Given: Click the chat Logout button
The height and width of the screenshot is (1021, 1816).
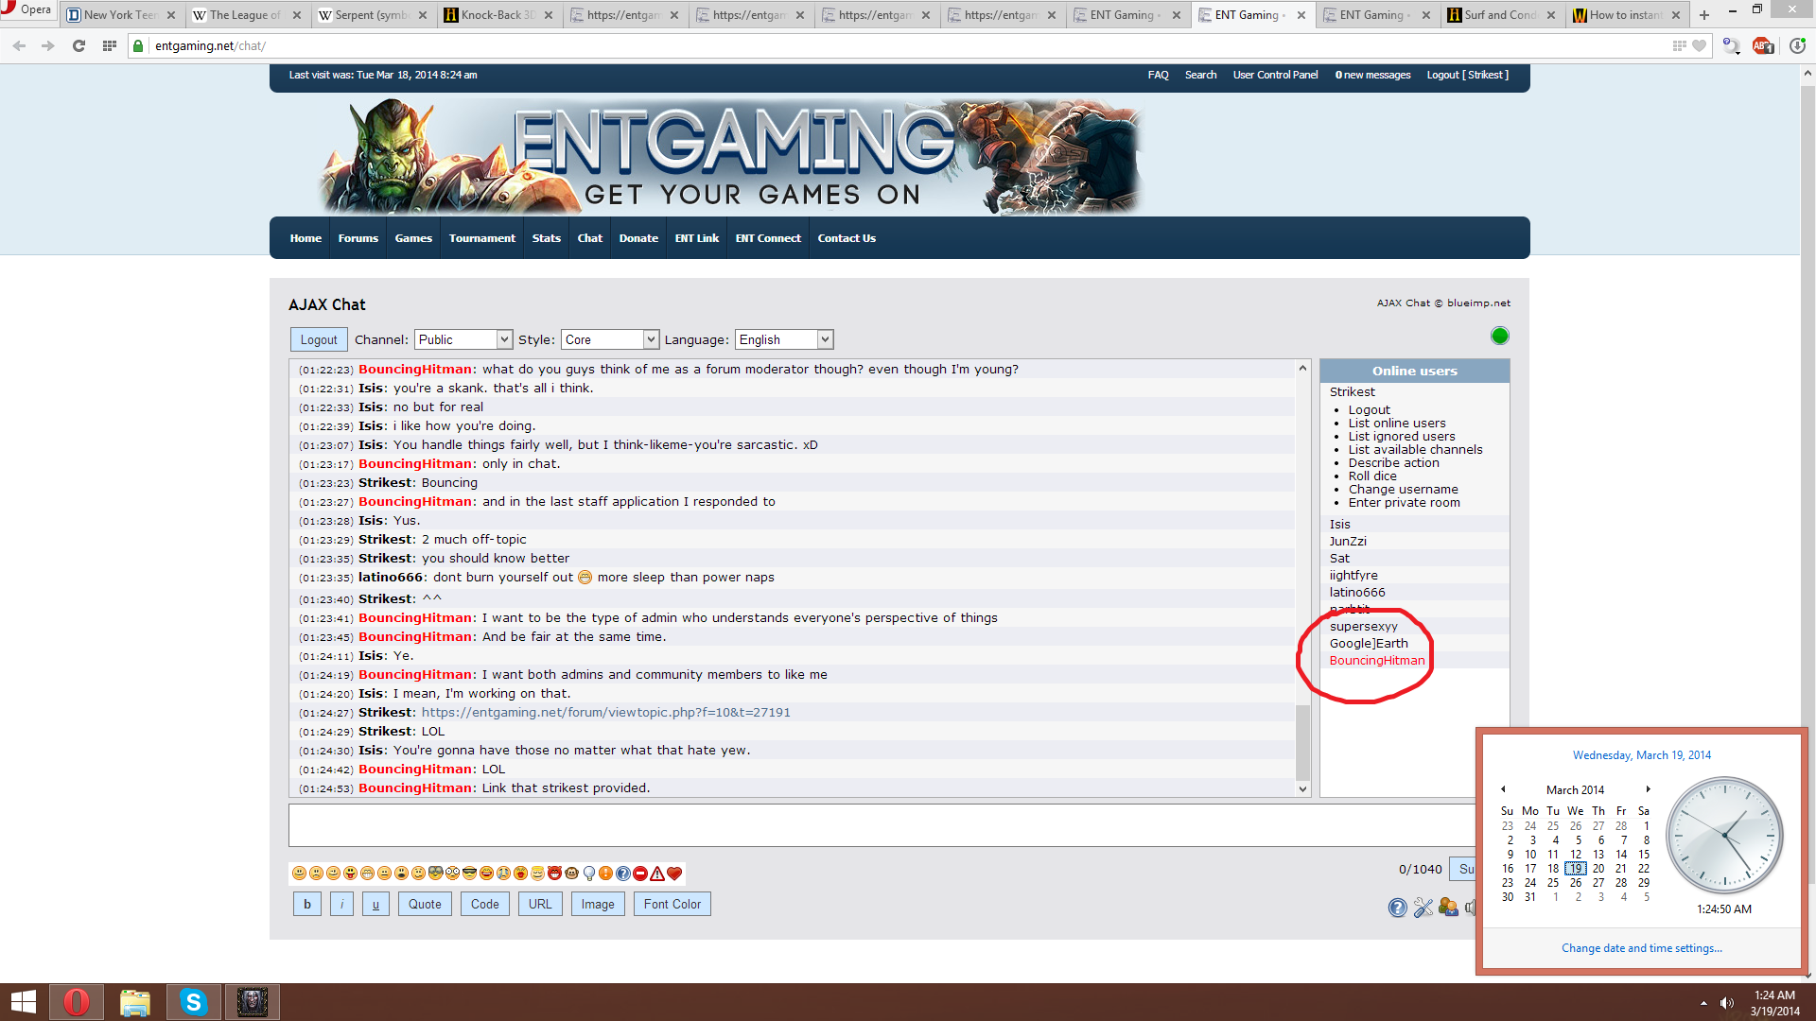Looking at the screenshot, I should tap(319, 339).
